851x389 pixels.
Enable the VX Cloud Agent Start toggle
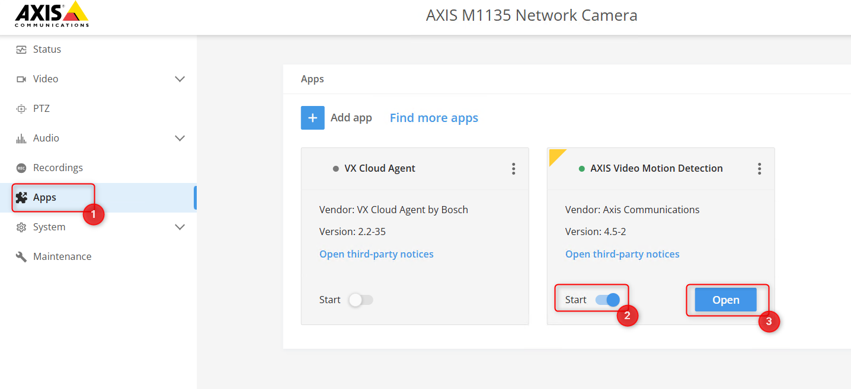click(361, 300)
